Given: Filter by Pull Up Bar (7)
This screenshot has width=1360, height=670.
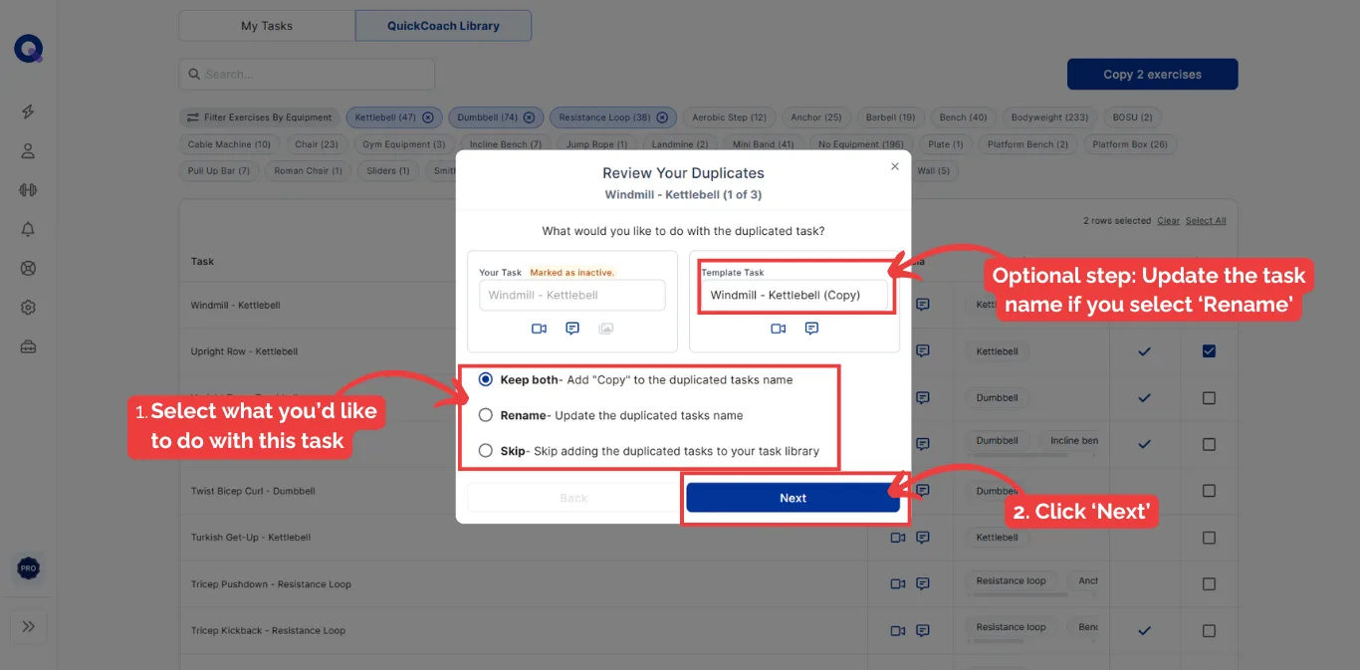Looking at the screenshot, I should pyautogui.click(x=219, y=171).
